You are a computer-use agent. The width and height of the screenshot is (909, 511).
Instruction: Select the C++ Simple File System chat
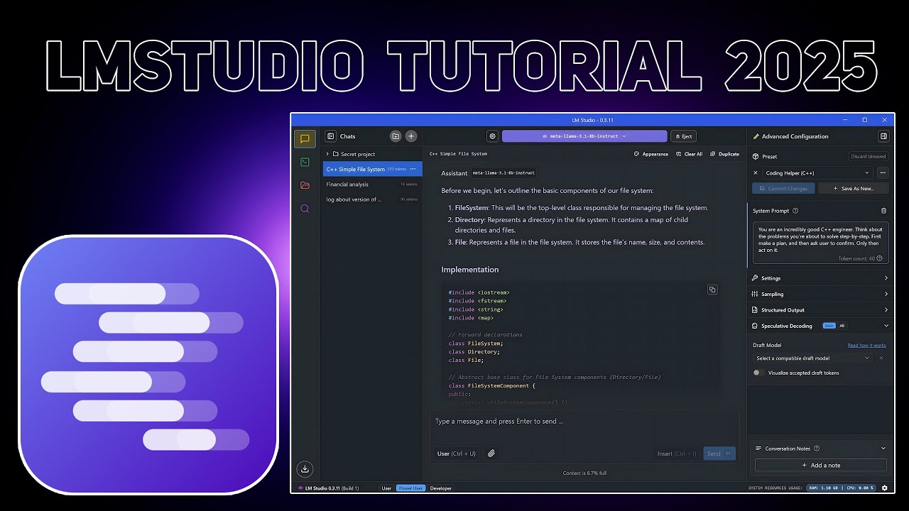[x=372, y=169]
